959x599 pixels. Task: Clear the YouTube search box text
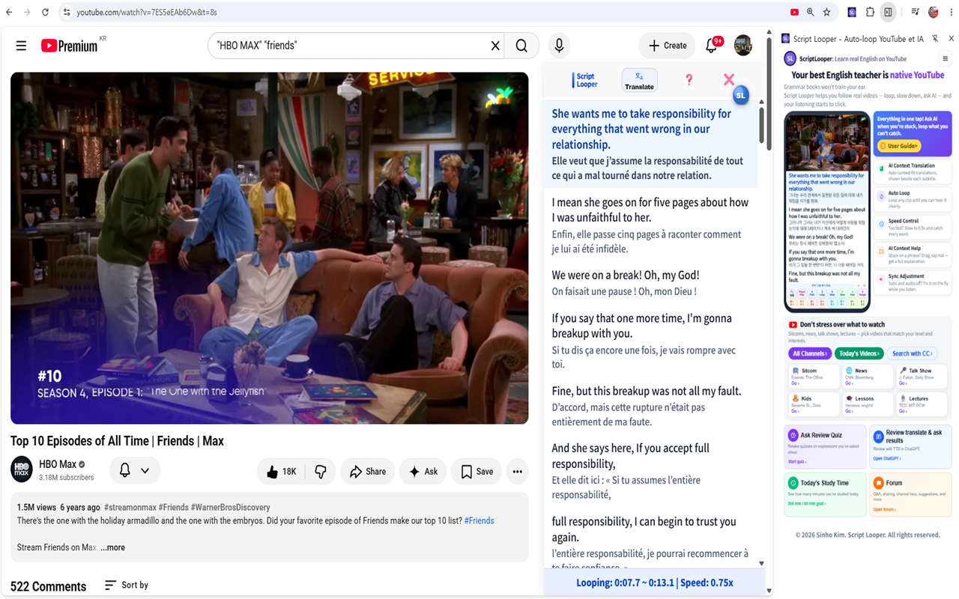tap(495, 46)
